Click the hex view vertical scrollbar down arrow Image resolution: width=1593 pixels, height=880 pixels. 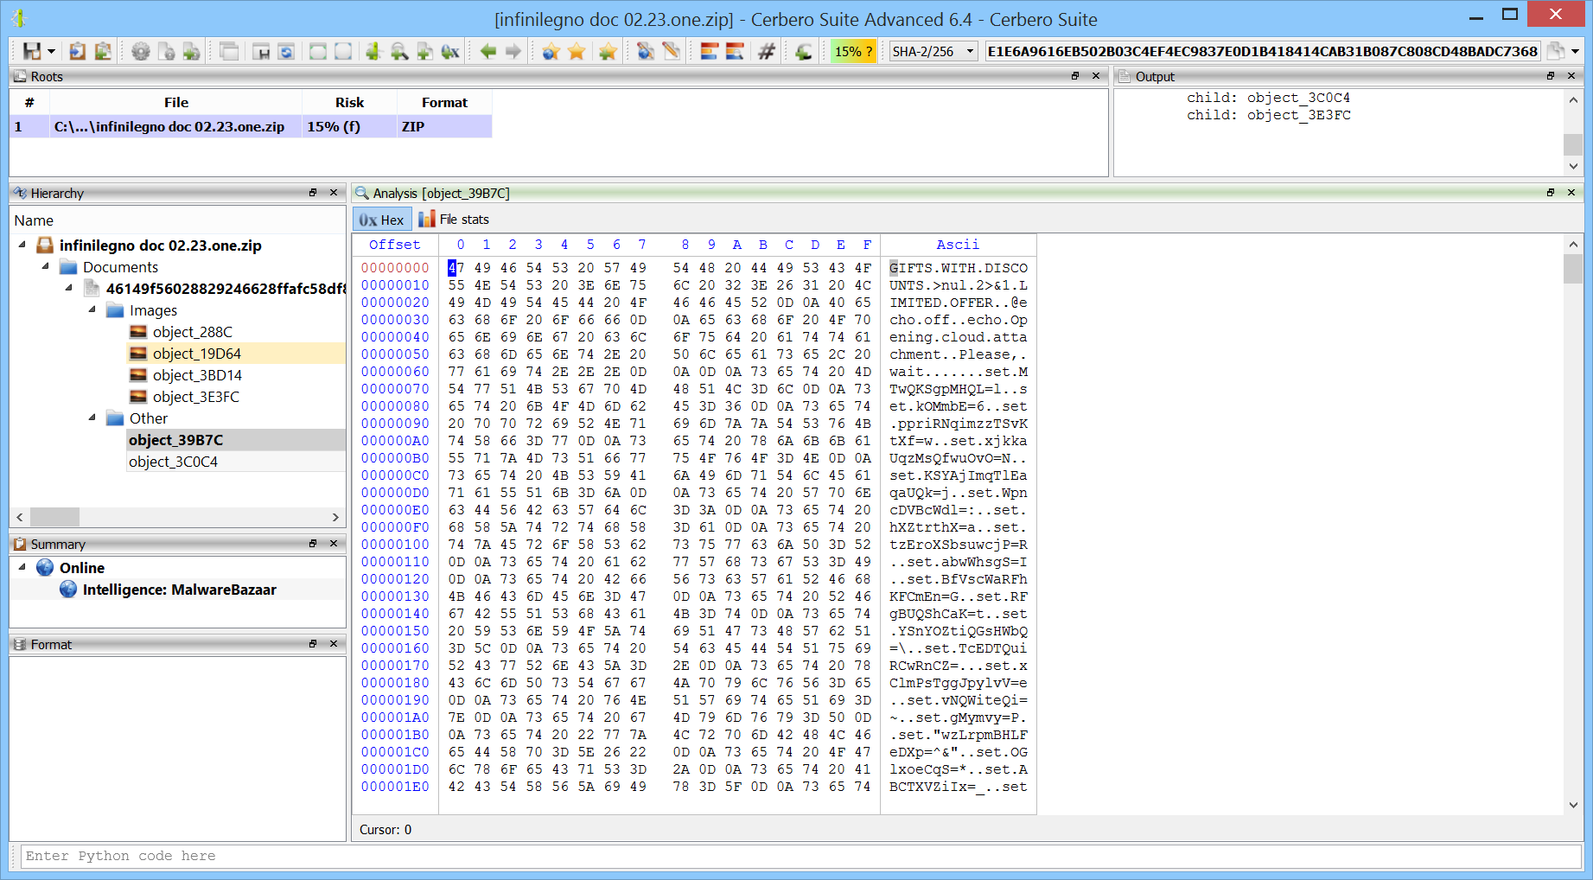(1573, 805)
